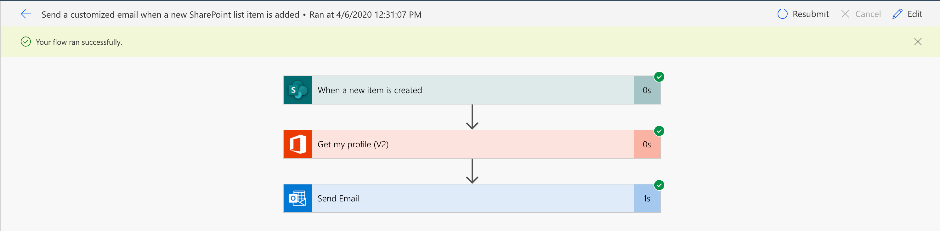This screenshot has height=231, width=940.
Task: Select the Office 365 Users connector icon
Action: tap(297, 144)
